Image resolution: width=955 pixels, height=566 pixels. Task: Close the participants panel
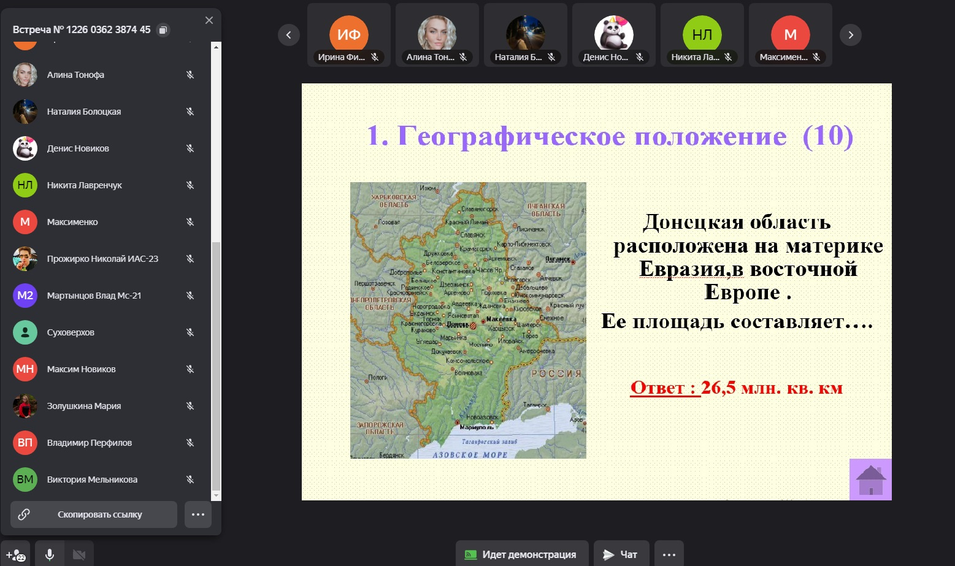(209, 20)
